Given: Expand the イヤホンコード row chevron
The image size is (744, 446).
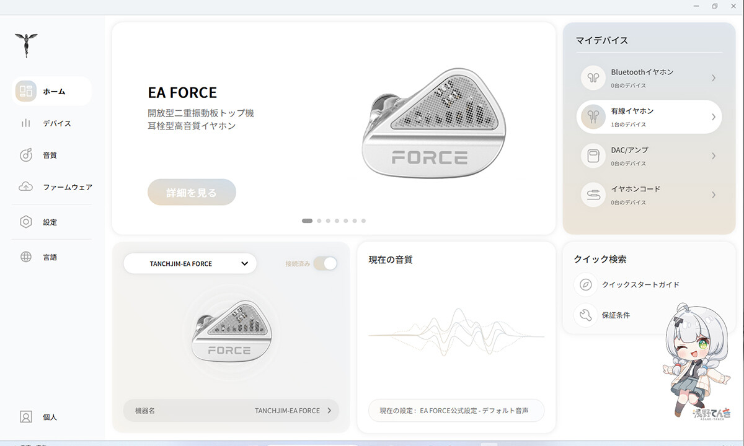Looking at the screenshot, I should point(714,195).
